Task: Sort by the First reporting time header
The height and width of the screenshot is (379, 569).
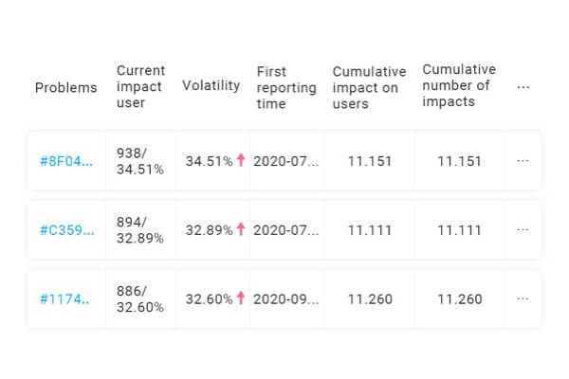Action: (x=286, y=87)
